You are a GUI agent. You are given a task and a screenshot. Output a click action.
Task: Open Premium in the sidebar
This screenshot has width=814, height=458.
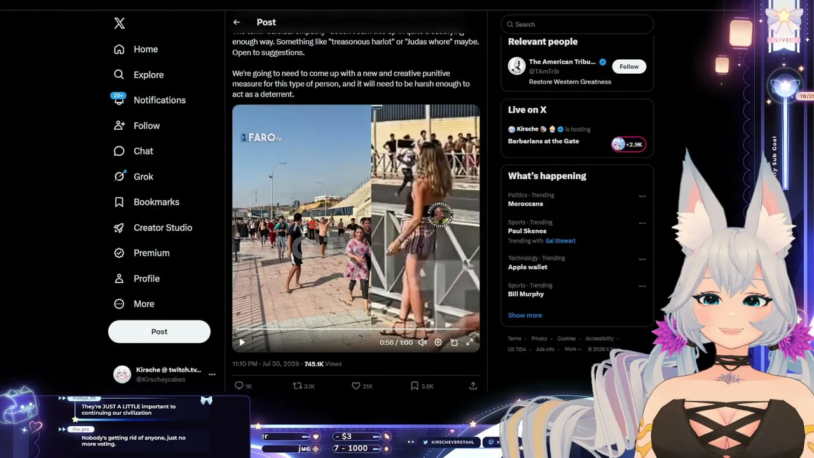[x=141, y=253]
